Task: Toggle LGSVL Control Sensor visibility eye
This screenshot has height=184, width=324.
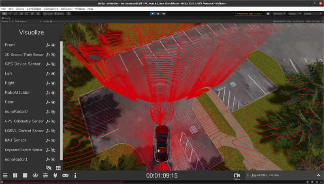Action: (53, 131)
